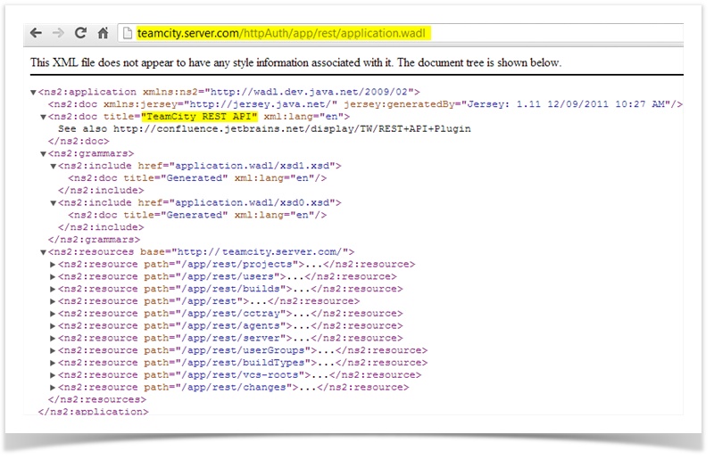This screenshot has width=714, height=459.
Task: Click the browser Back arrow button
Action: pyautogui.click(x=36, y=33)
